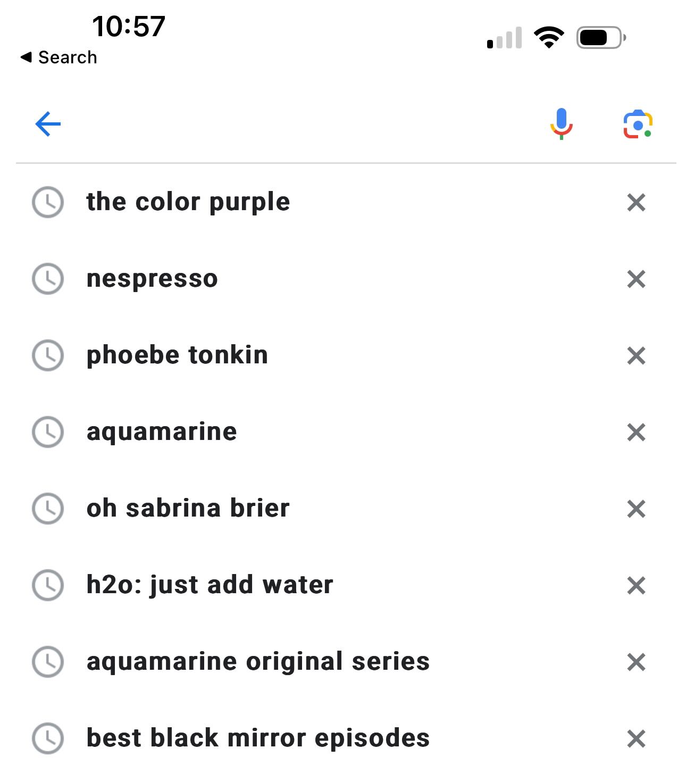Image resolution: width=686 pixels, height=773 pixels.
Task: Clear "aquamarine original series" with its X
Action: pyautogui.click(x=636, y=662)
